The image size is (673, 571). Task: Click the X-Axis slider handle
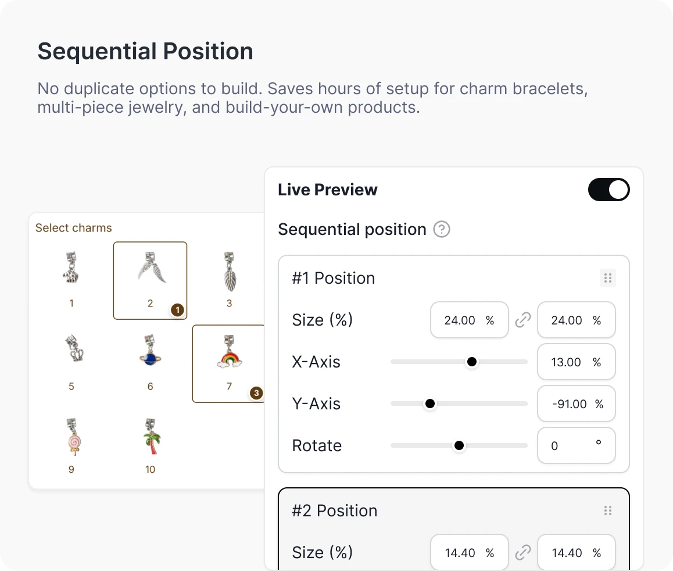[x=472, y=362]
